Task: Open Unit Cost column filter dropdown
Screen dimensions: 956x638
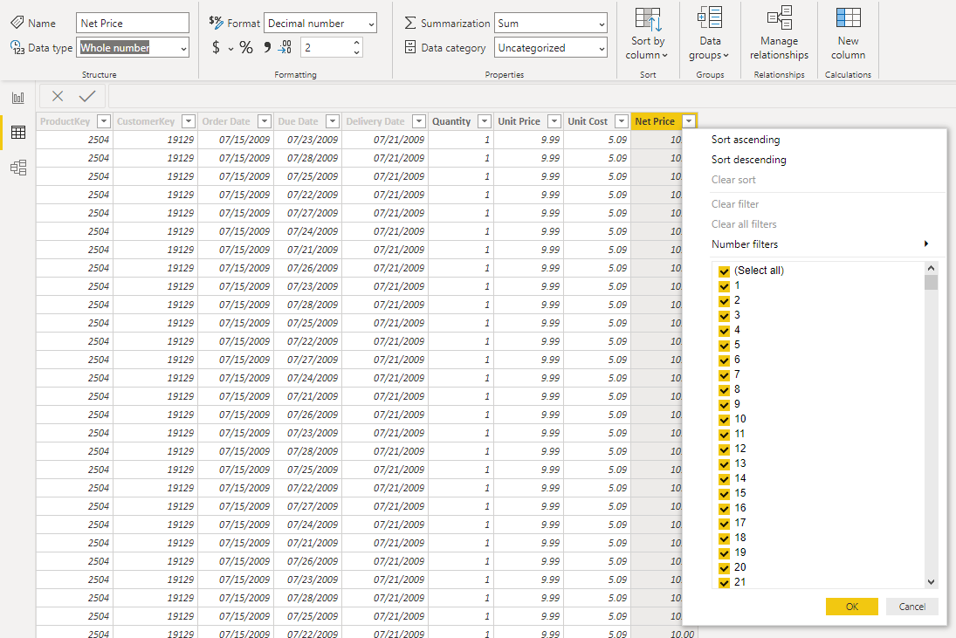Action: pyautogui.click(x=622, y=121)
